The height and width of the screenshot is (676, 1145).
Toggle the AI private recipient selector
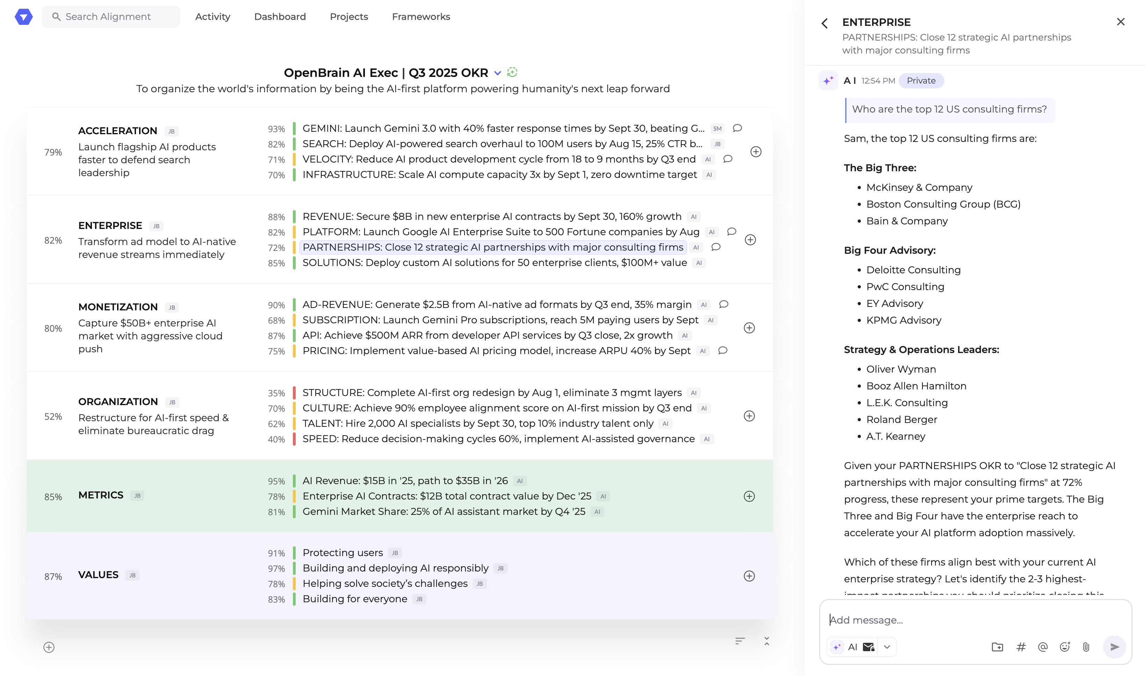(x=852, y=647)
